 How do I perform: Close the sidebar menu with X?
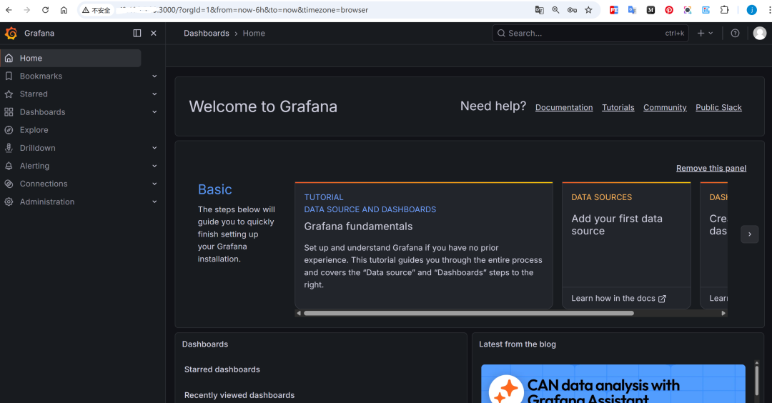154,33
